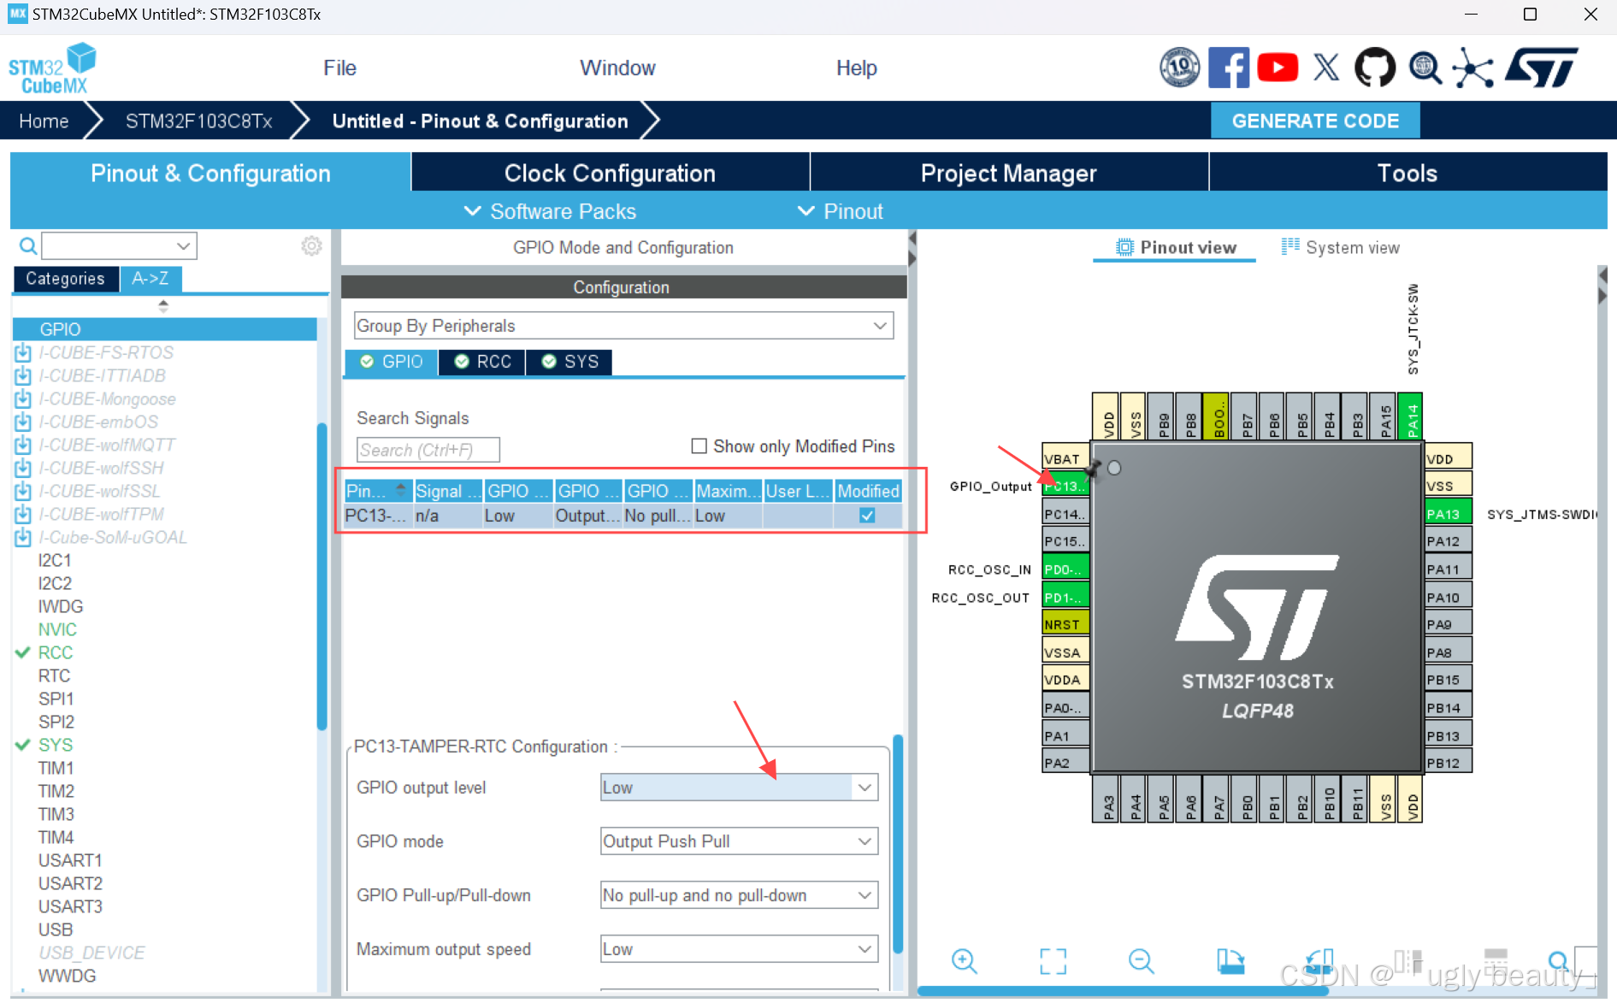Open the Facebook icon link
The image size is (1617, 1003).
coord(1229,68)
